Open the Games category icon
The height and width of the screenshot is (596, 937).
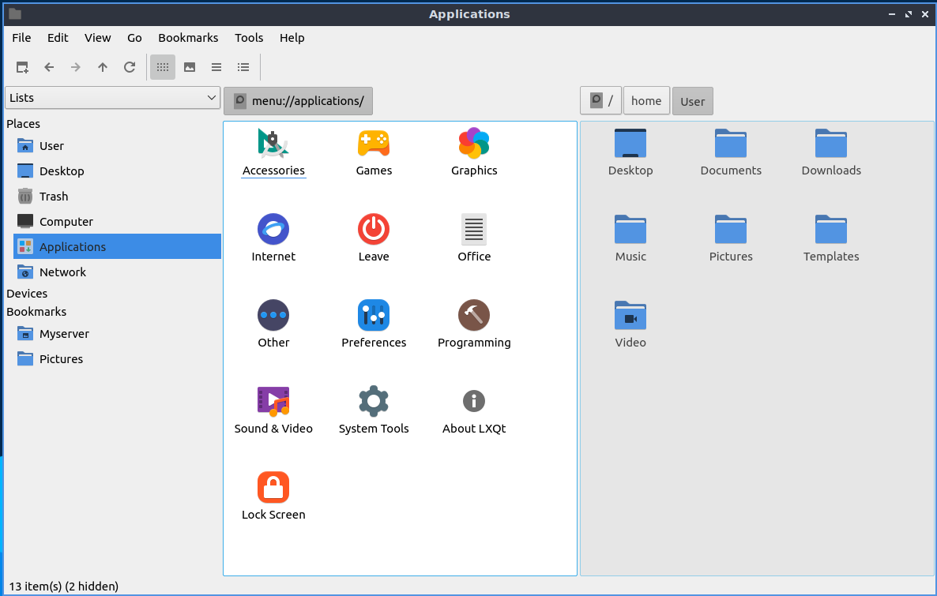click(374, 144)
